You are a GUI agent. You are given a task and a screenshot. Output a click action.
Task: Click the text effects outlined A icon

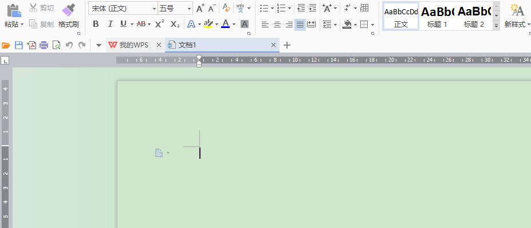(x=191, y=24)
